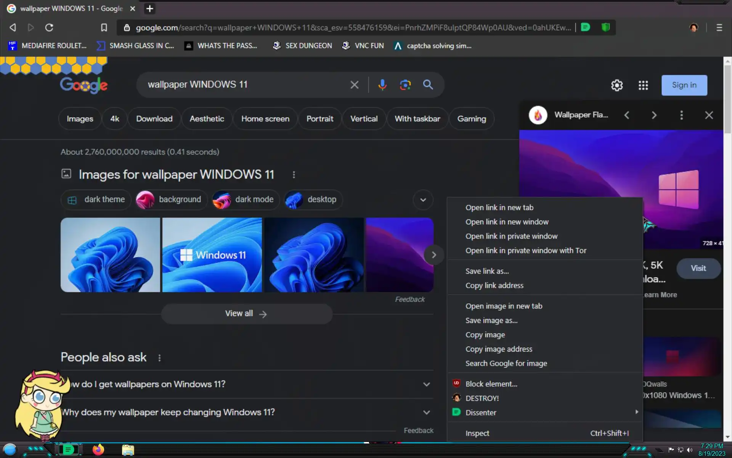Viewport: 732px width, 458px height.
Task: Click the Dissenter extension icon in address bar
Action: (x=586, y=27)
